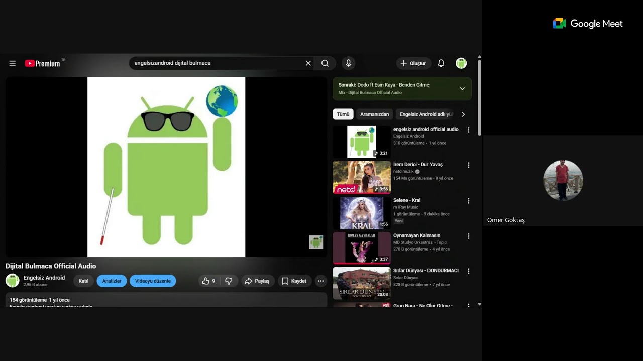Open the Oluştur create button

pos(413,63)
